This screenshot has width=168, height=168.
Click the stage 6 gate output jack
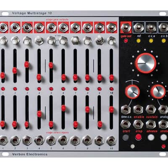[x=63, y=27]
